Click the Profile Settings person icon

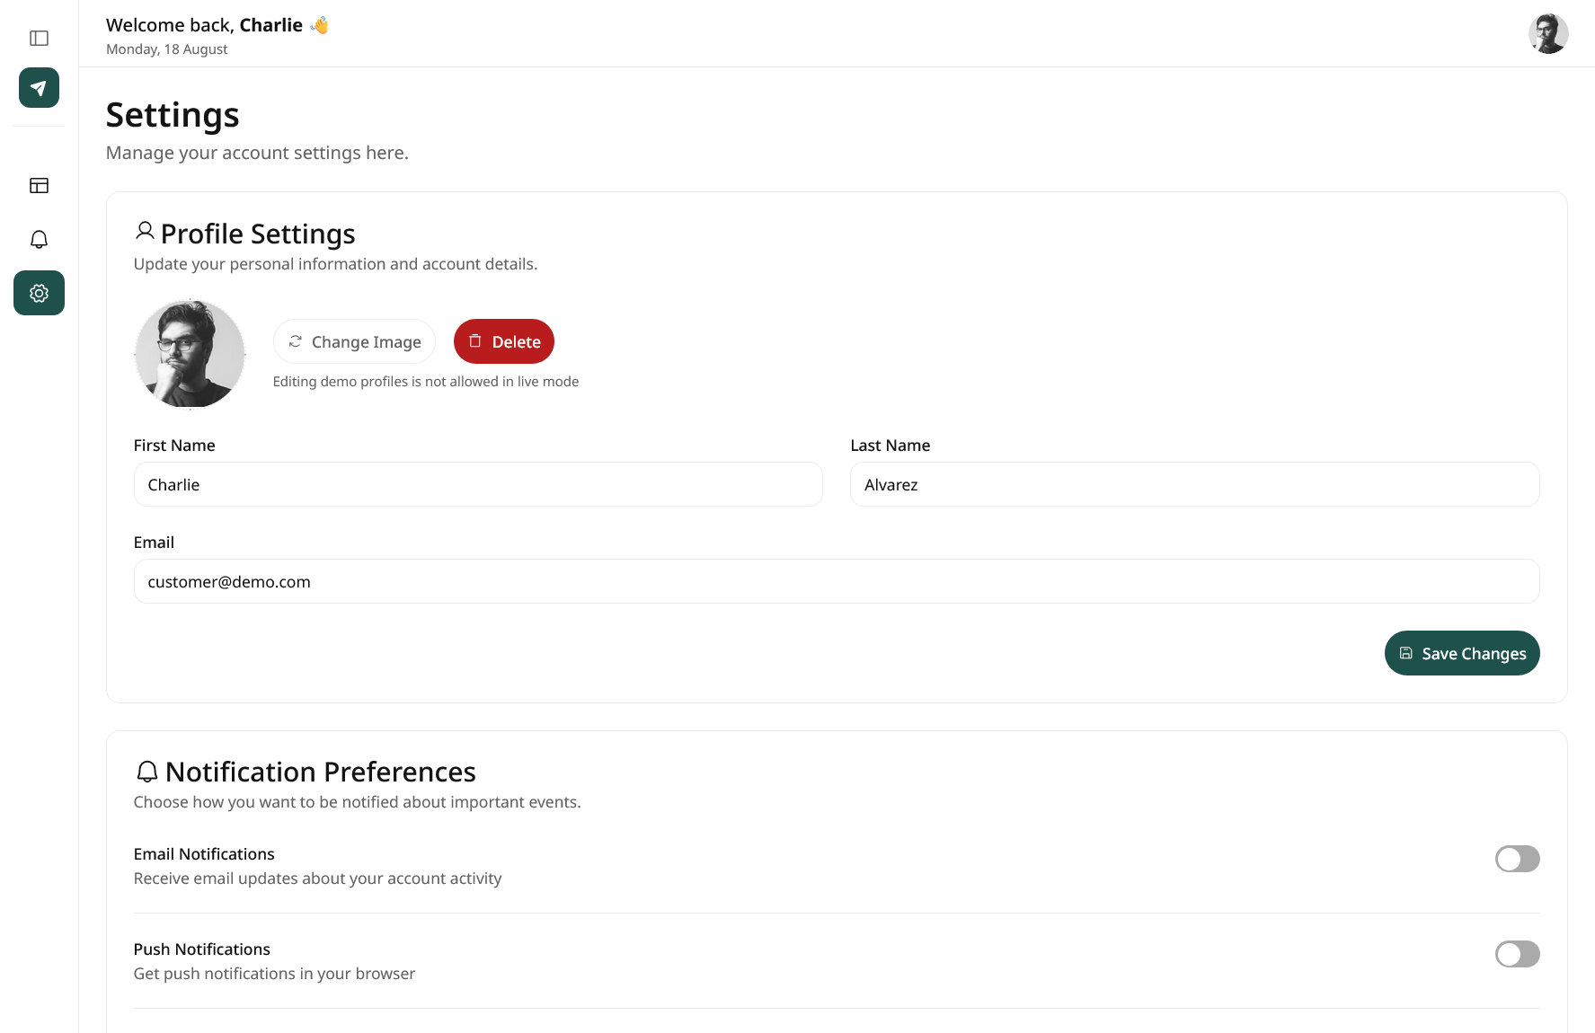144,232
